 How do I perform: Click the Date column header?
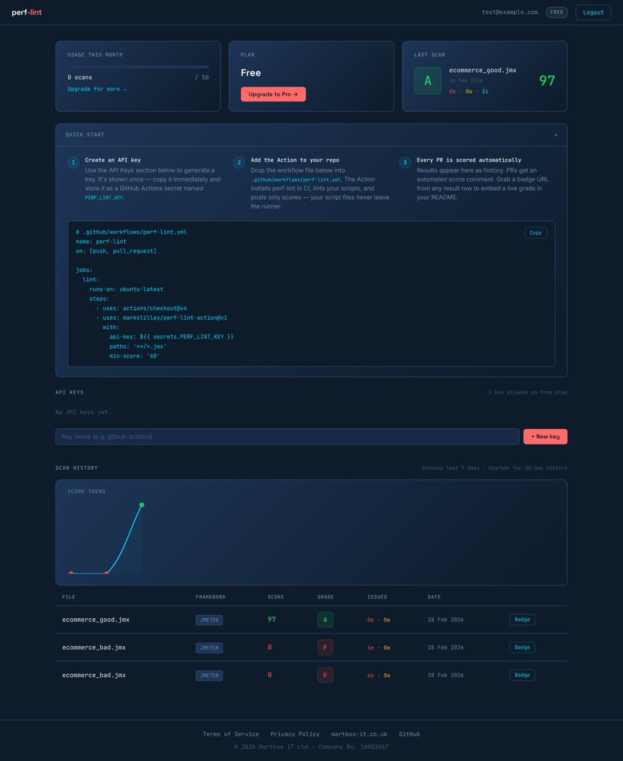click(434, 597)
